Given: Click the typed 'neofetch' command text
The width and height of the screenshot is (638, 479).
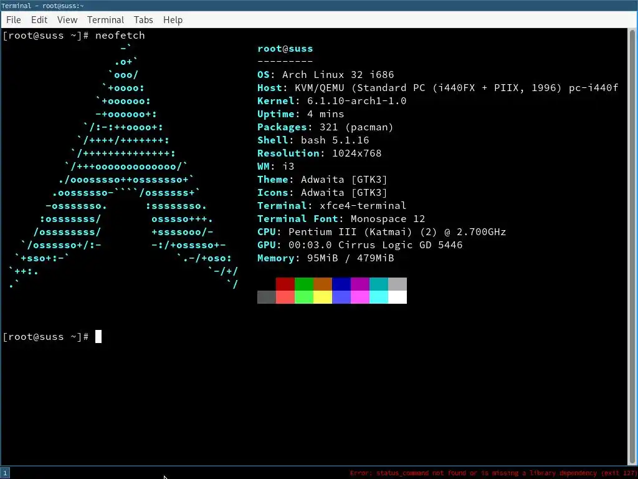Looking at the screenshot, I should (120, 36).
